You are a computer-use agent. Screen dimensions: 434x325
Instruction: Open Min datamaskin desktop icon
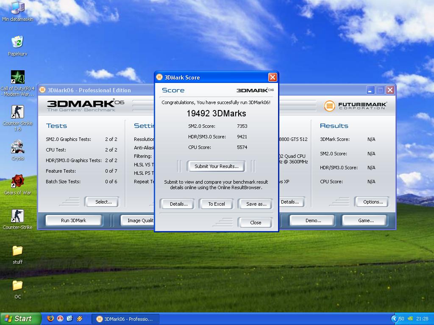point(17,11)
